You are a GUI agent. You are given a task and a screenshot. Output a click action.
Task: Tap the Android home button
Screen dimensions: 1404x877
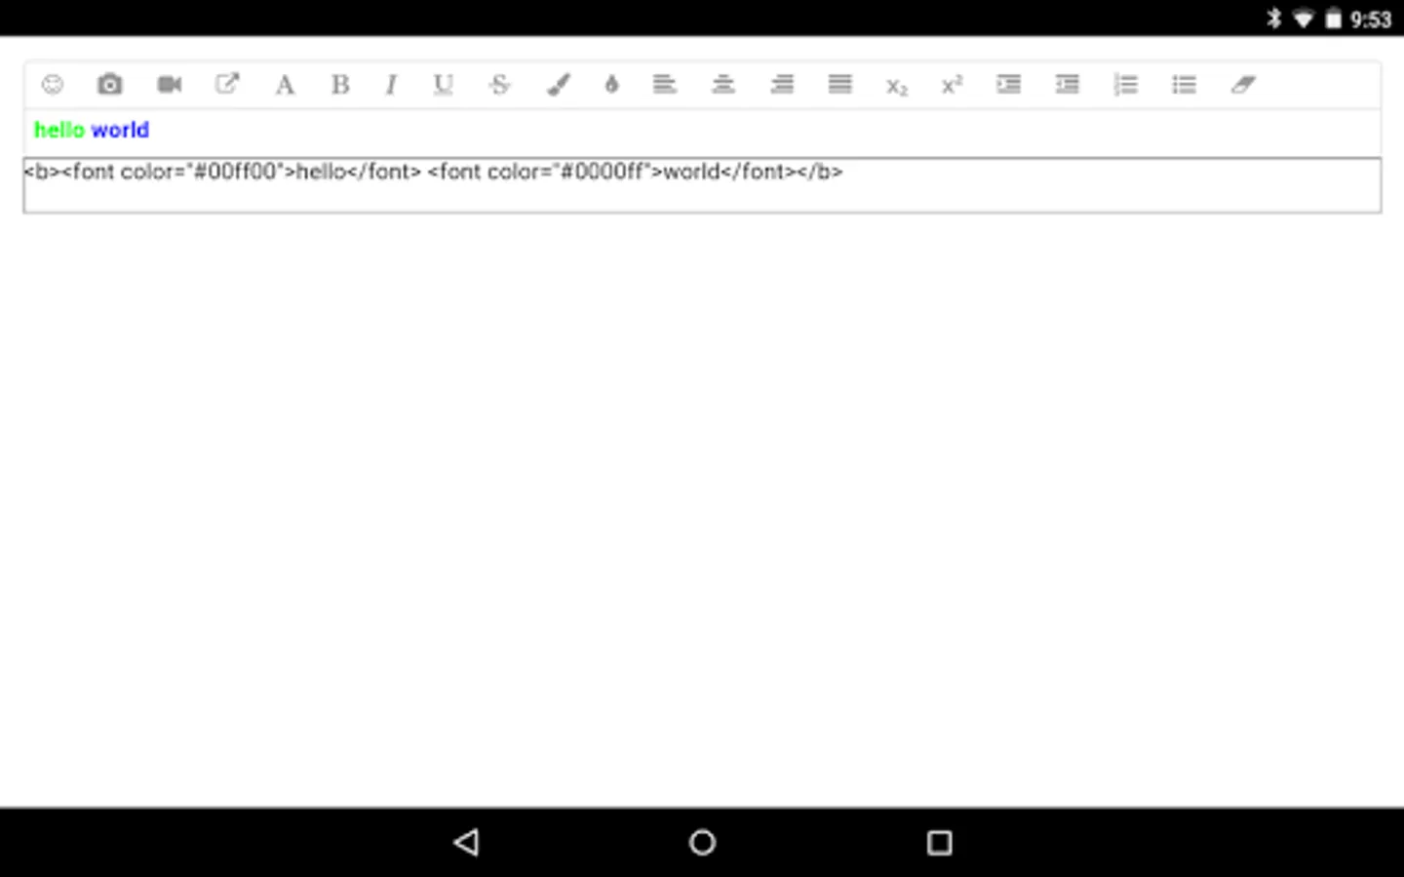702,842
